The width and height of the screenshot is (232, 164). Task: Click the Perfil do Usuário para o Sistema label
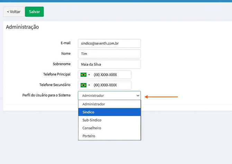(46, 95)
